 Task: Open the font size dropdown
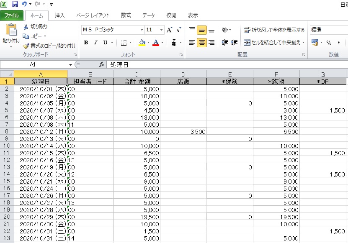(161, 30)
